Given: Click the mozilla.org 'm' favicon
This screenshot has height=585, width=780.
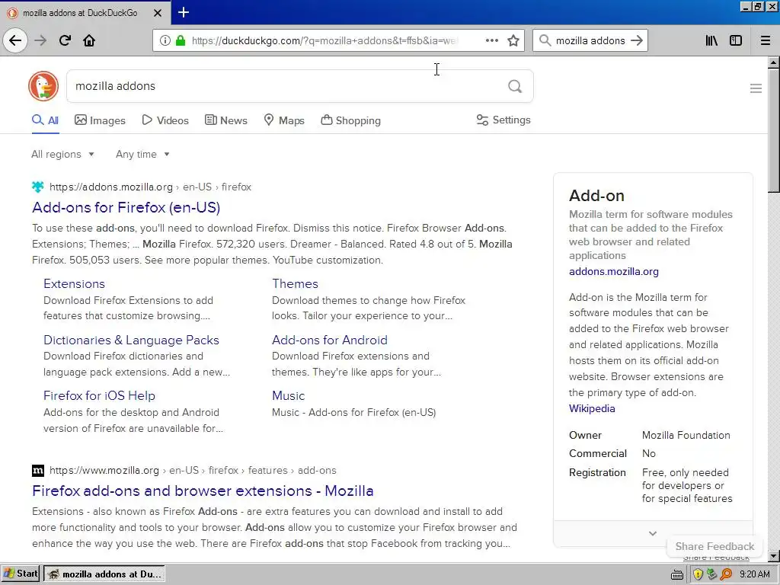Looking at the screenshot, I should (x=38, y=471).
